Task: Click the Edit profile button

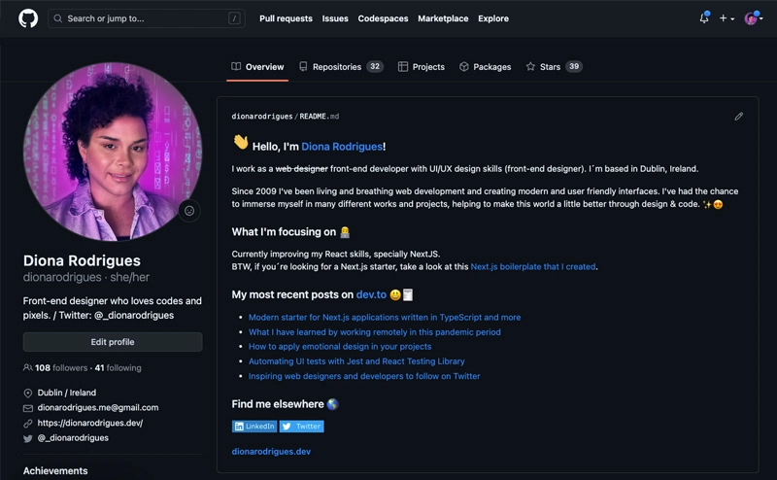Action: coord(113,342)
